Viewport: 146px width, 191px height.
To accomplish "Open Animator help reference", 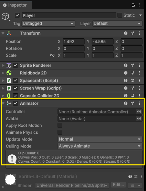I will click(126, 103).
